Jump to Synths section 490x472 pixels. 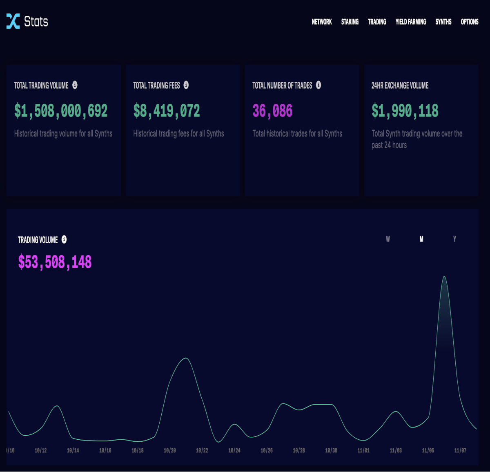[443, 22]
